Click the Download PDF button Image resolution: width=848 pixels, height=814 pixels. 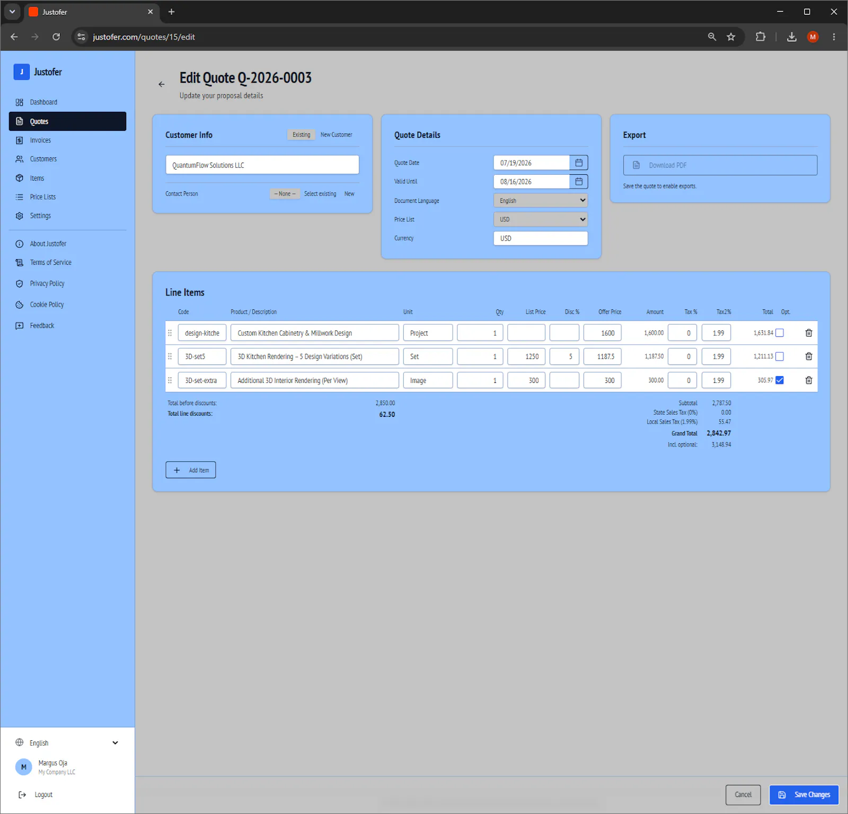(x=720, y=165)
